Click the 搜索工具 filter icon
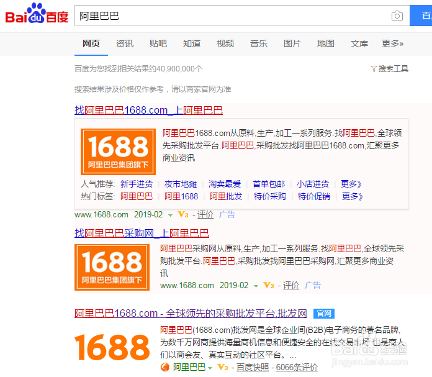The width and height of the screenshot is (432, 377). 374,69
